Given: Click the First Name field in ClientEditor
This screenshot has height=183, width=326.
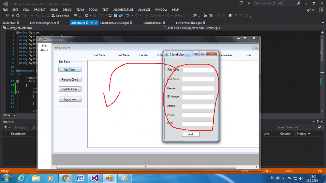Looking at the screenshot, I should (198, 70).
